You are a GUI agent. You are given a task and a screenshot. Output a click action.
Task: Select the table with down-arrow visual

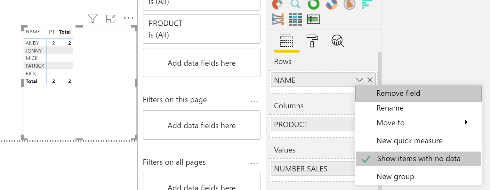296,19
